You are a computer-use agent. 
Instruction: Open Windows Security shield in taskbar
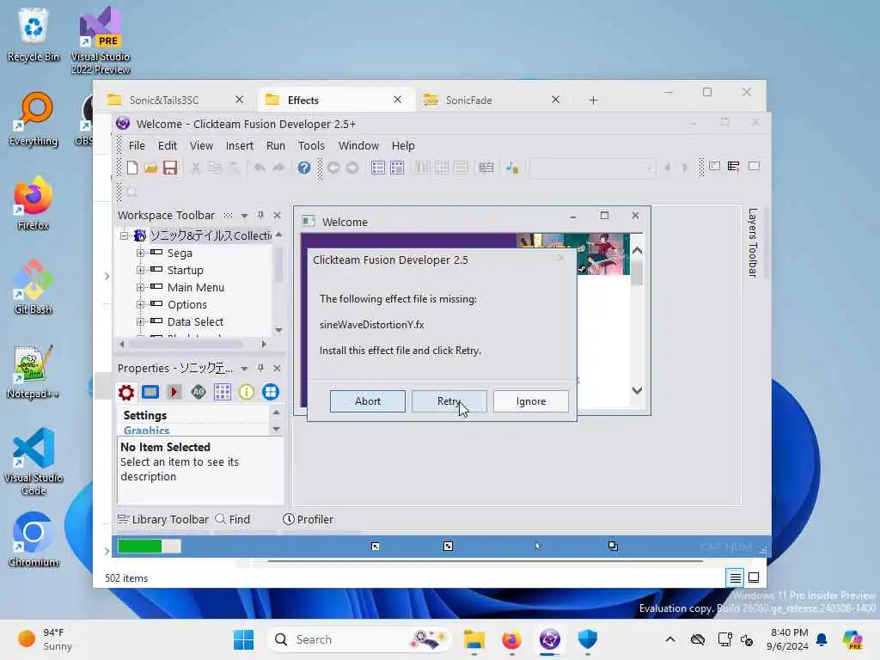coord(588,639)
